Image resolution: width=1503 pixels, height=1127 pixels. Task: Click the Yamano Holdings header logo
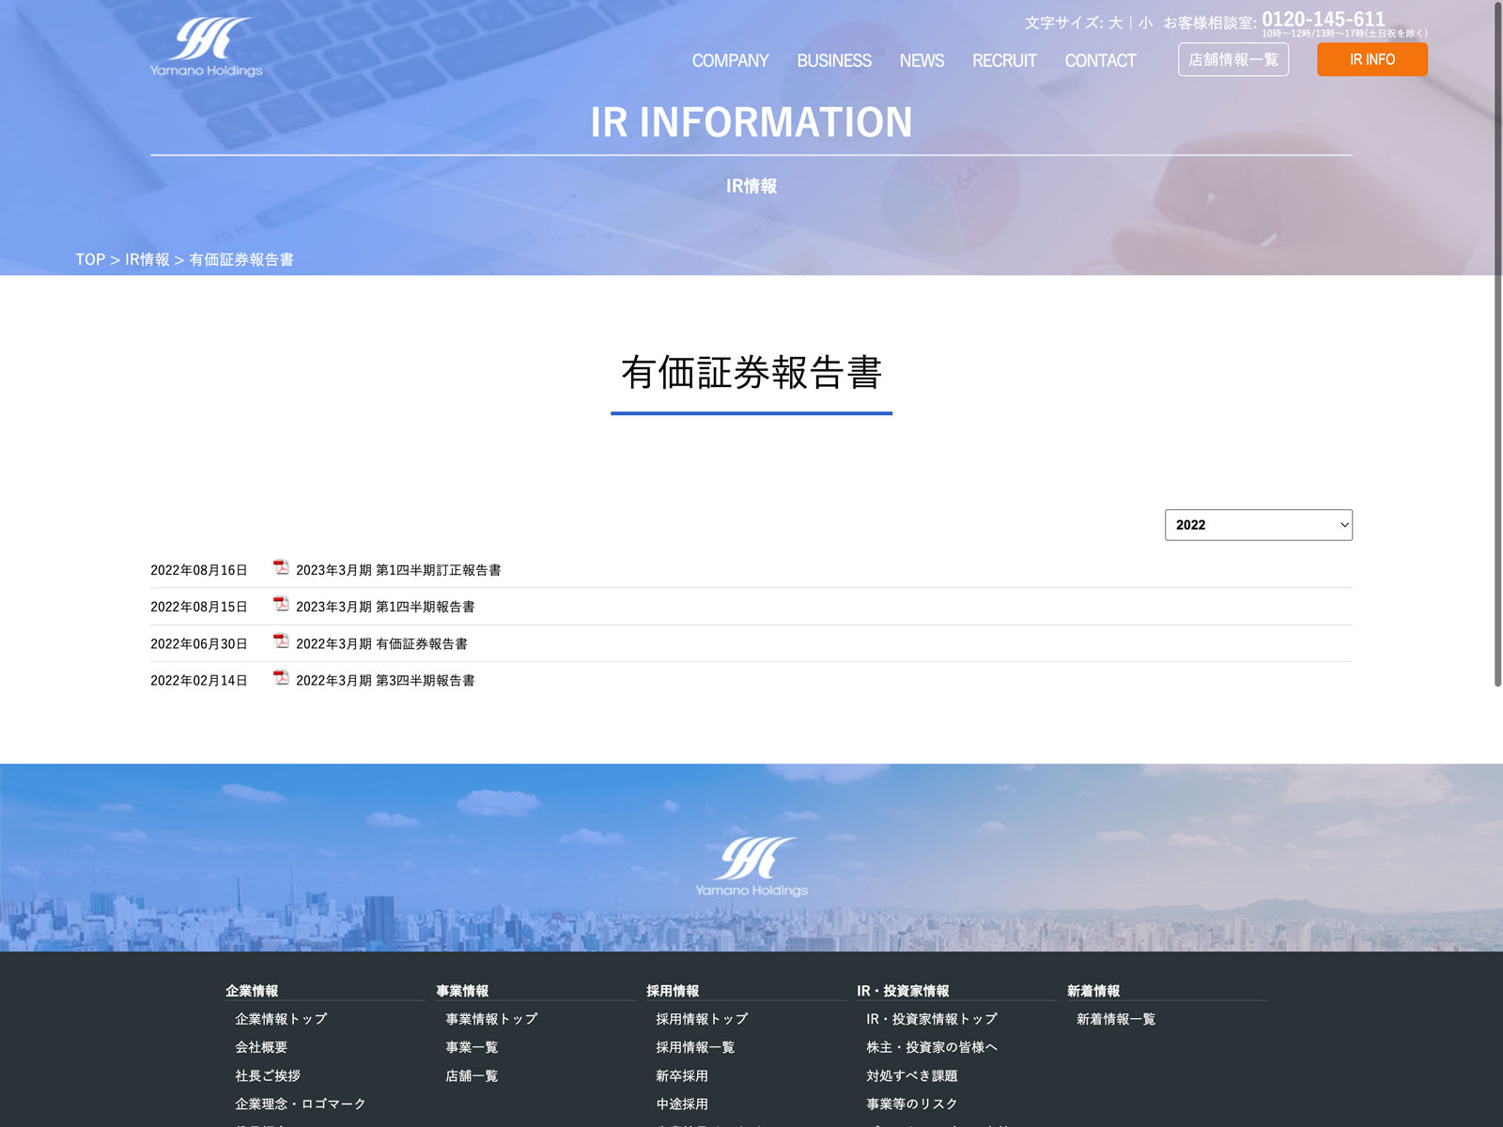pyautogui.click(x=207, y=47)
